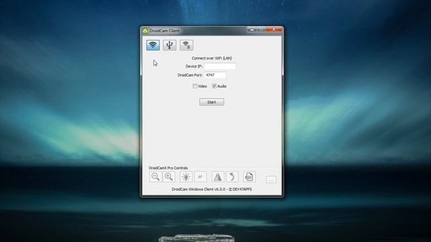Click the DroidCam app icon in title bar
This screenshot has width=431, height=242.
tap(145, 31)
